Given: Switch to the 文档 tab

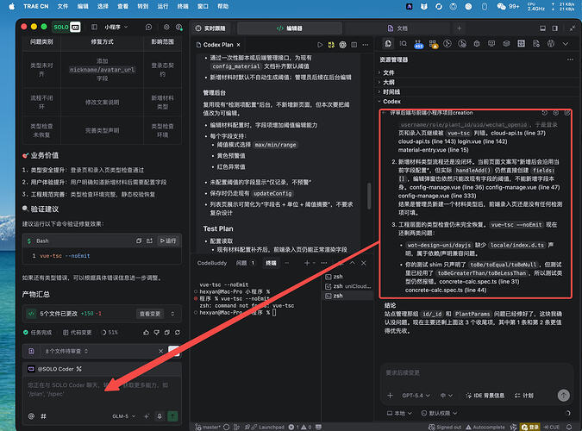Looking at the screenshot, I should [x=397, y=28].
